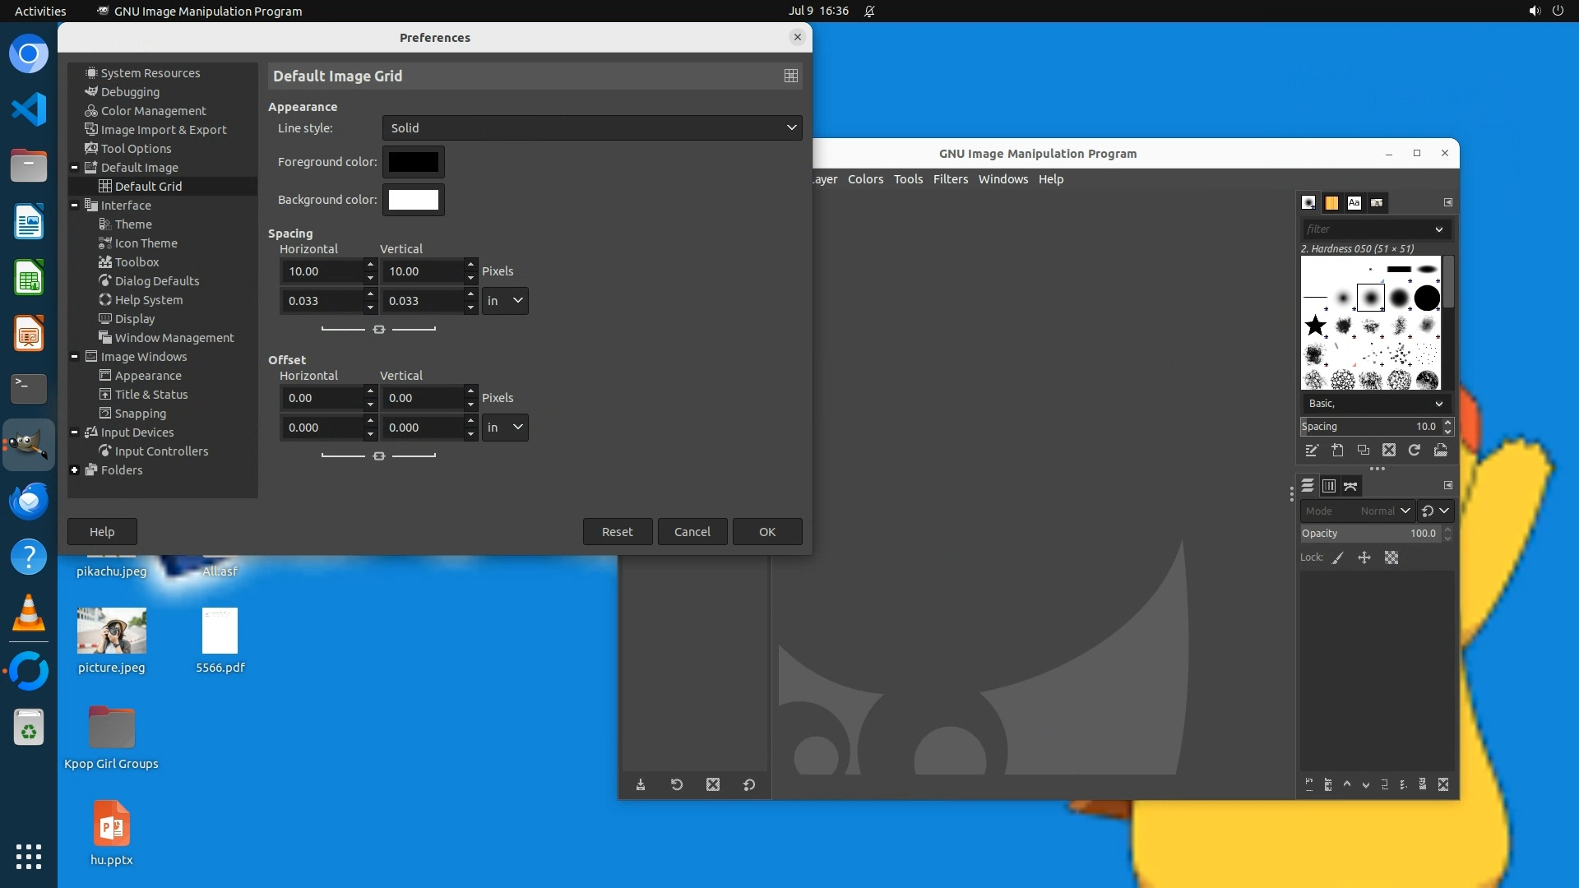Open the Patterns tab in brushes dock
The image size is (1579, 888).
(x=1331, y=203)
